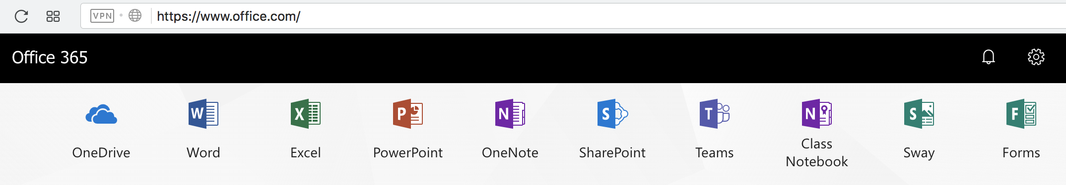Open the Class Notebook icon
The width and height of the screenshot is (1066, 185).
[817, 114]
